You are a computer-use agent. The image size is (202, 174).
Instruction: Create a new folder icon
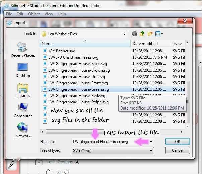150,34
